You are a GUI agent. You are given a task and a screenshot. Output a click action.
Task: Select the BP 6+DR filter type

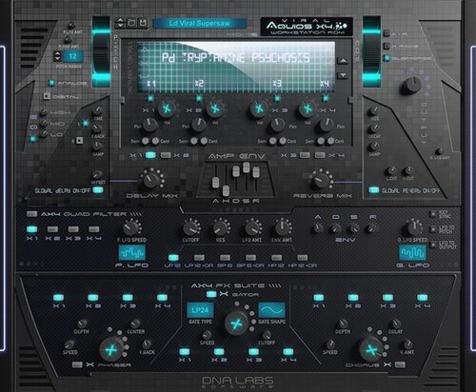coord(250,258)
